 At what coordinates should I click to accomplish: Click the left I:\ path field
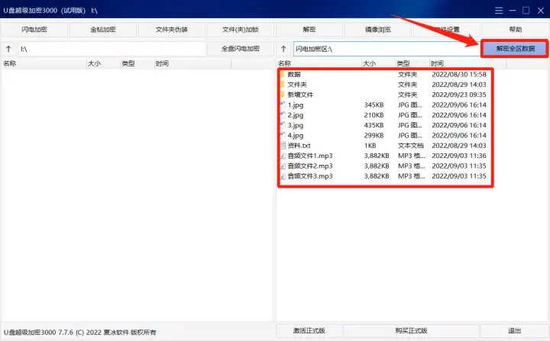112,49
